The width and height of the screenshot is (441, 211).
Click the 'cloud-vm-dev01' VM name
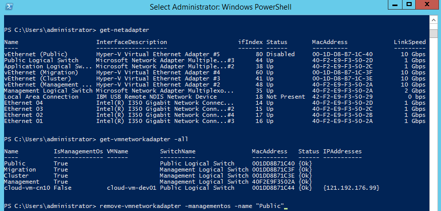(132, 188)
